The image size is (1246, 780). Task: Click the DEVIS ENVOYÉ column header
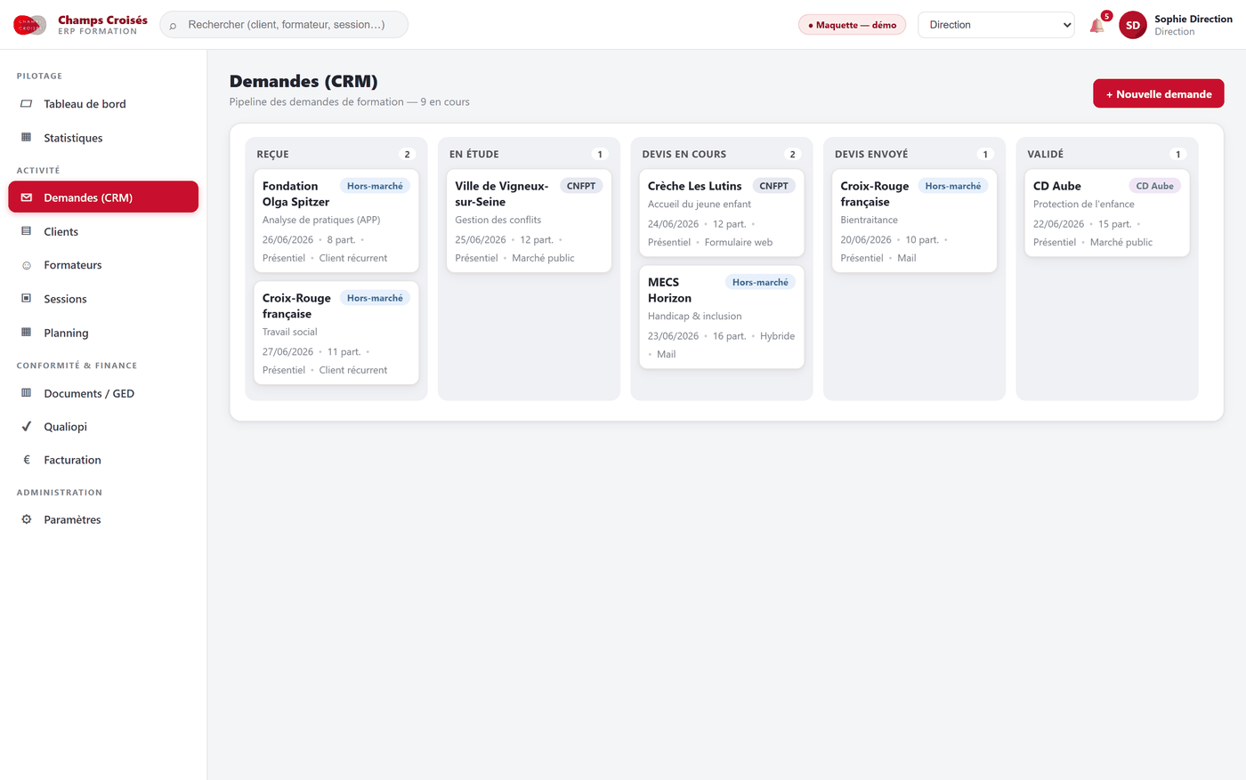click(x=871, y=154)
